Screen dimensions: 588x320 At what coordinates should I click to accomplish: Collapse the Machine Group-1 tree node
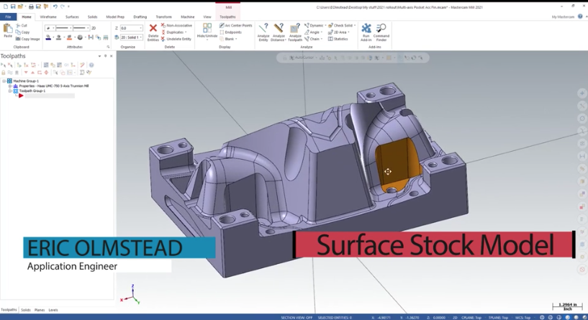[4, 81]
